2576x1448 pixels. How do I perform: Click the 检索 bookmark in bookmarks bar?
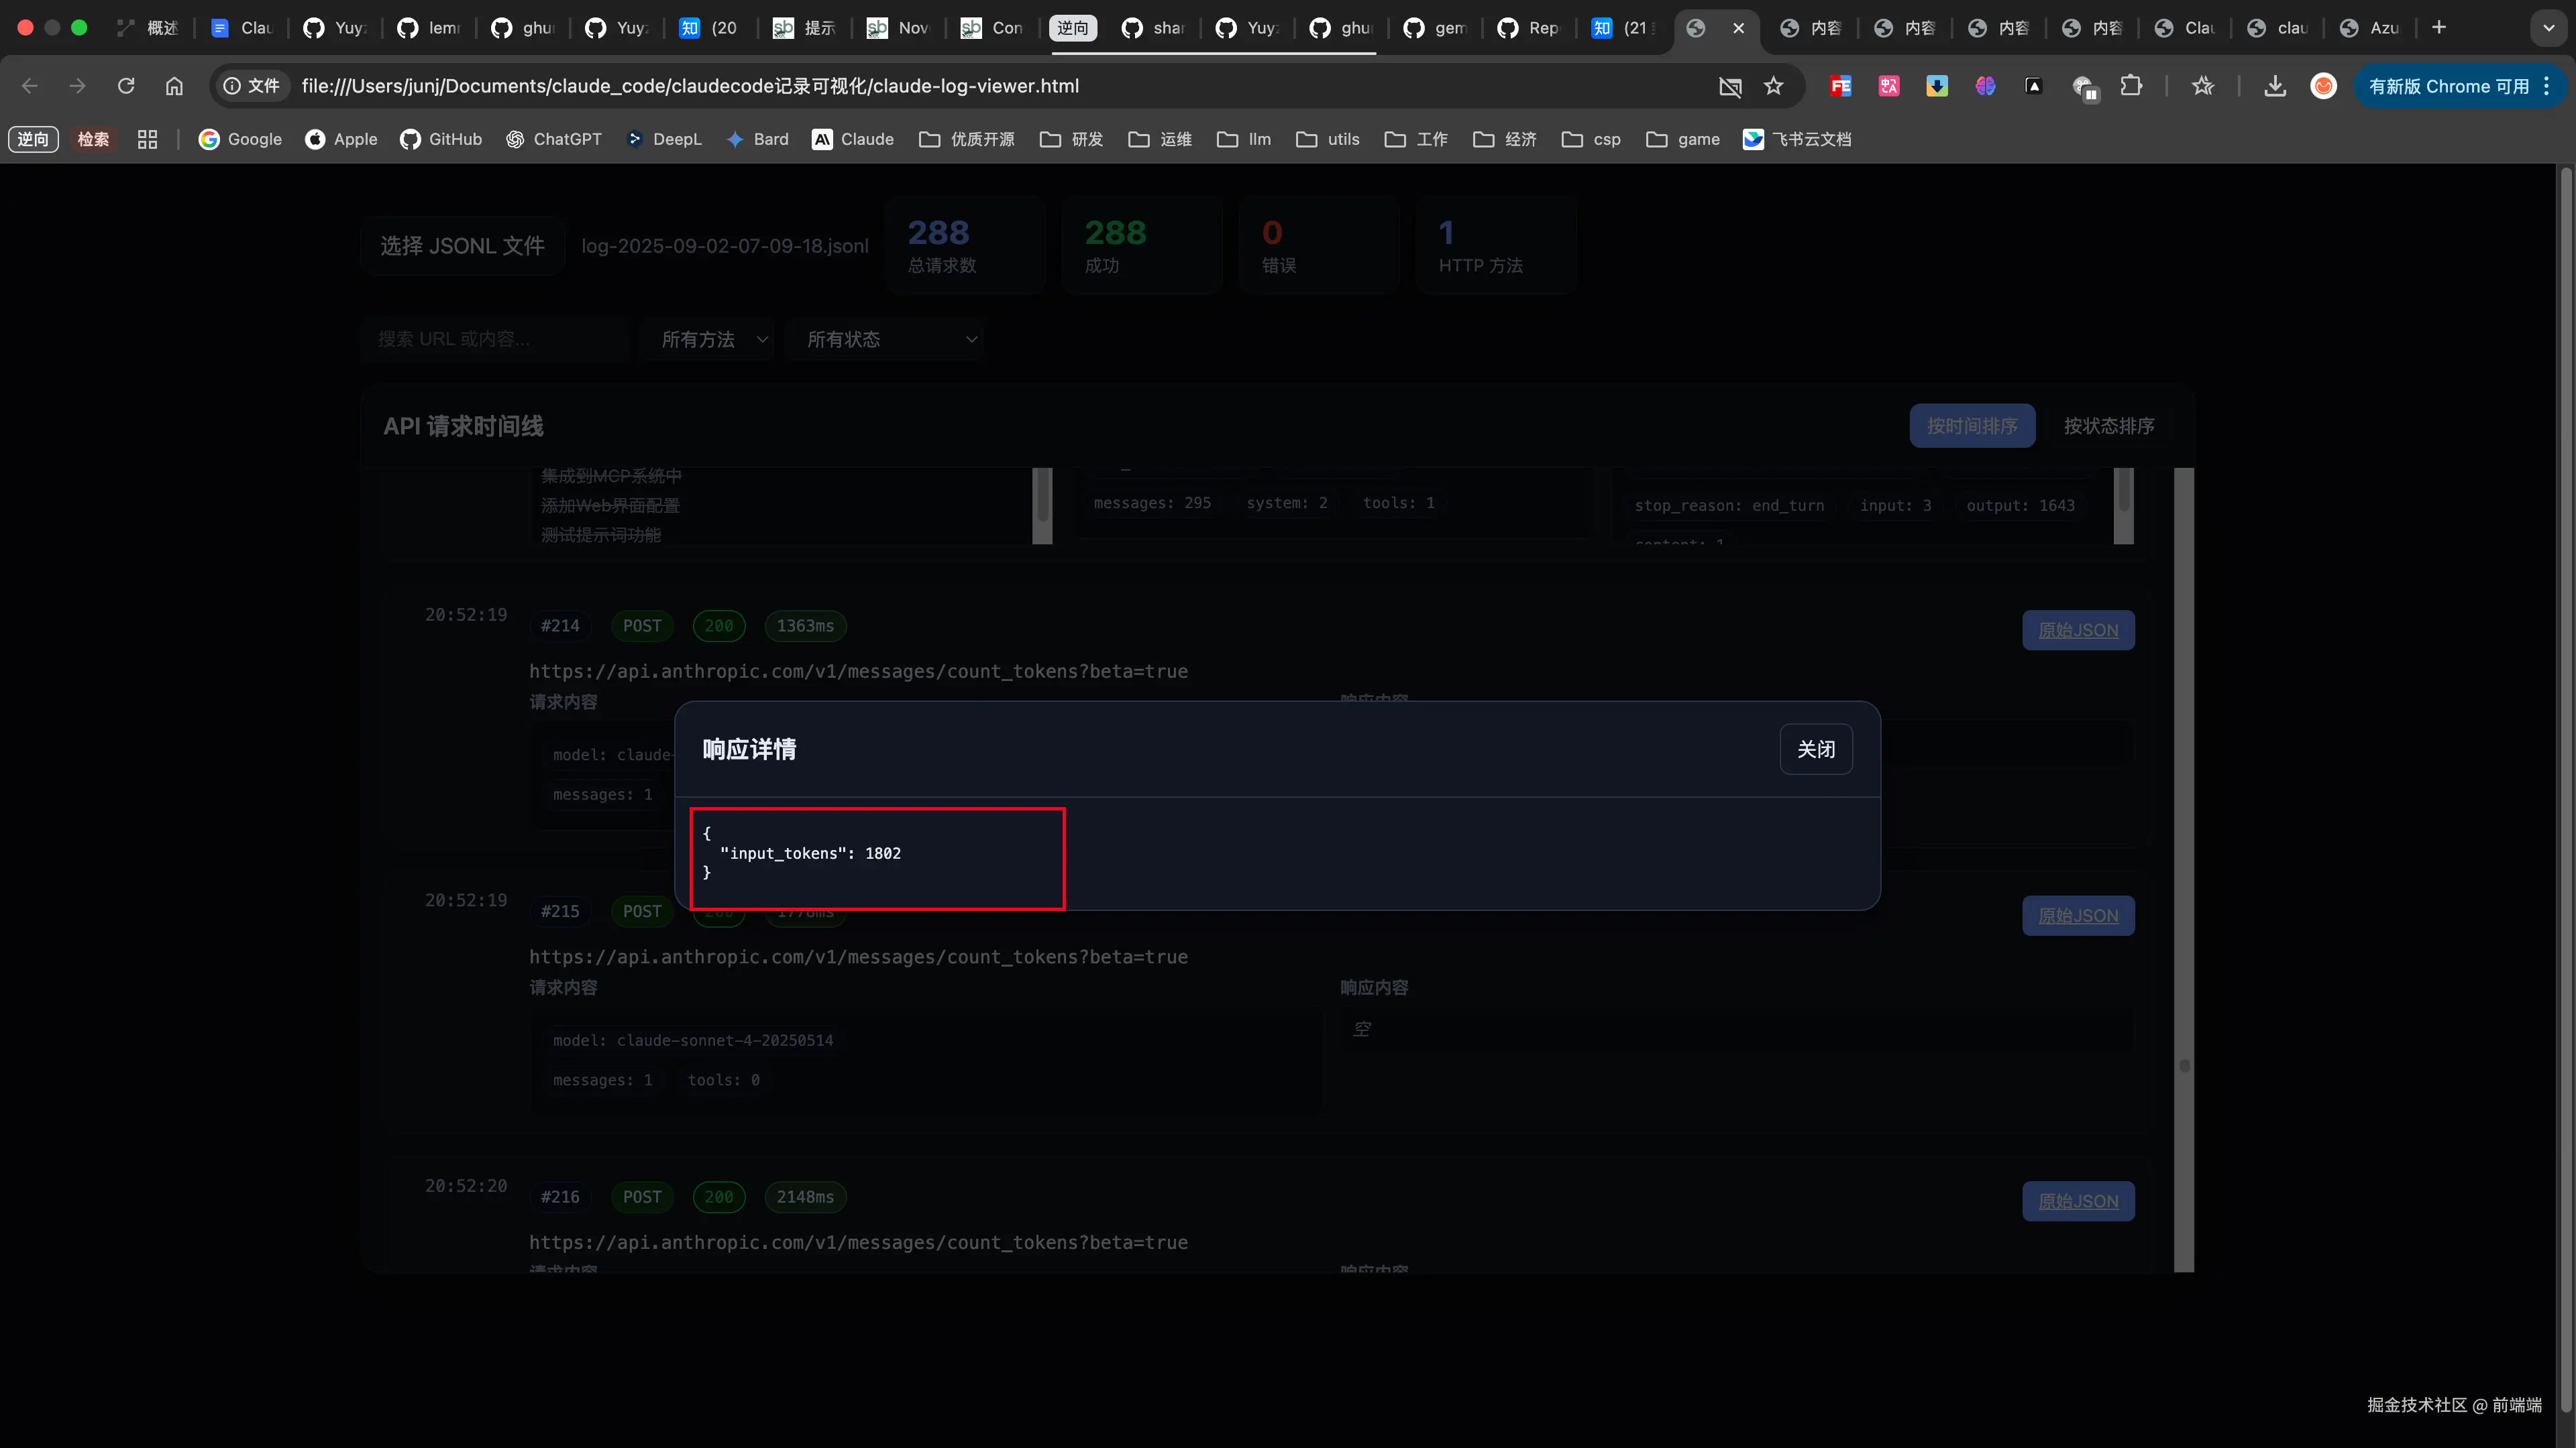[x=93, y=139]
